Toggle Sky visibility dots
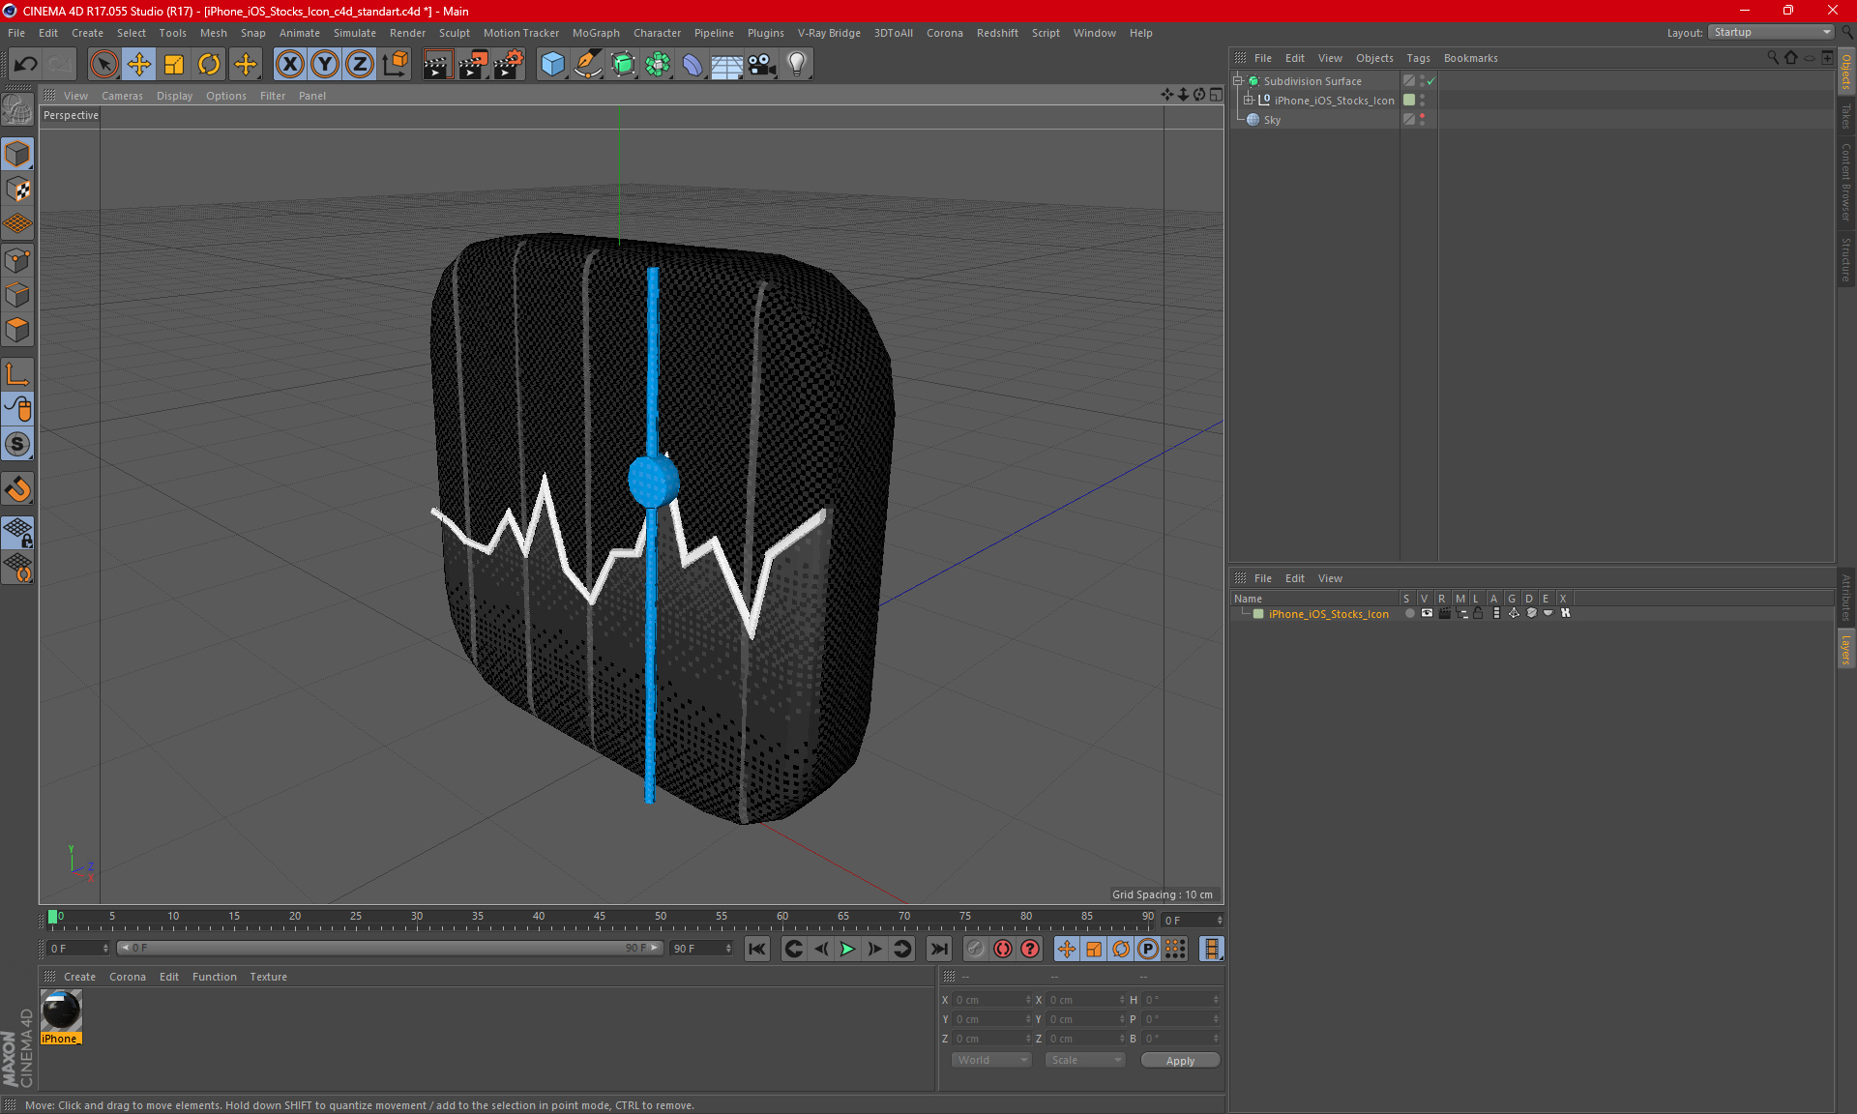This screenshot has height=1114, width=1857. (1422, 119)
